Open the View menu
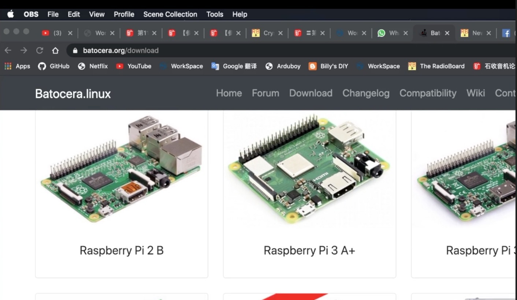 pyautogui.click(x=97, y=14)
